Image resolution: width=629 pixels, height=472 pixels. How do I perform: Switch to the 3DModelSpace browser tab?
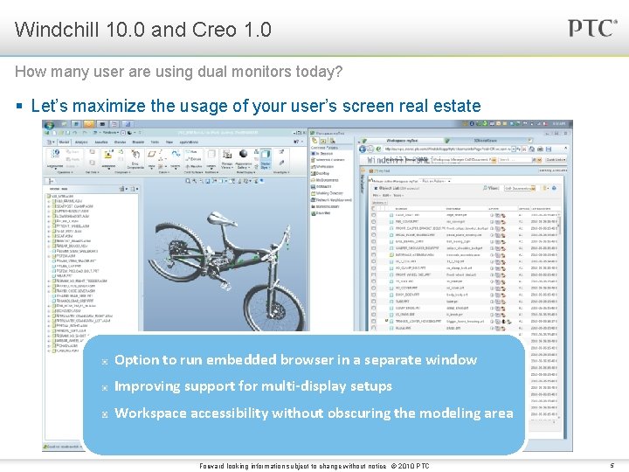(486, 141)
